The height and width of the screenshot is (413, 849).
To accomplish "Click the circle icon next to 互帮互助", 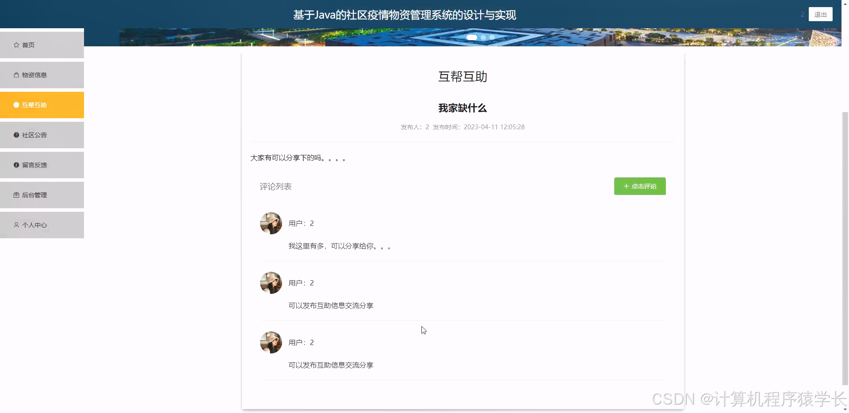I will 15,105.
